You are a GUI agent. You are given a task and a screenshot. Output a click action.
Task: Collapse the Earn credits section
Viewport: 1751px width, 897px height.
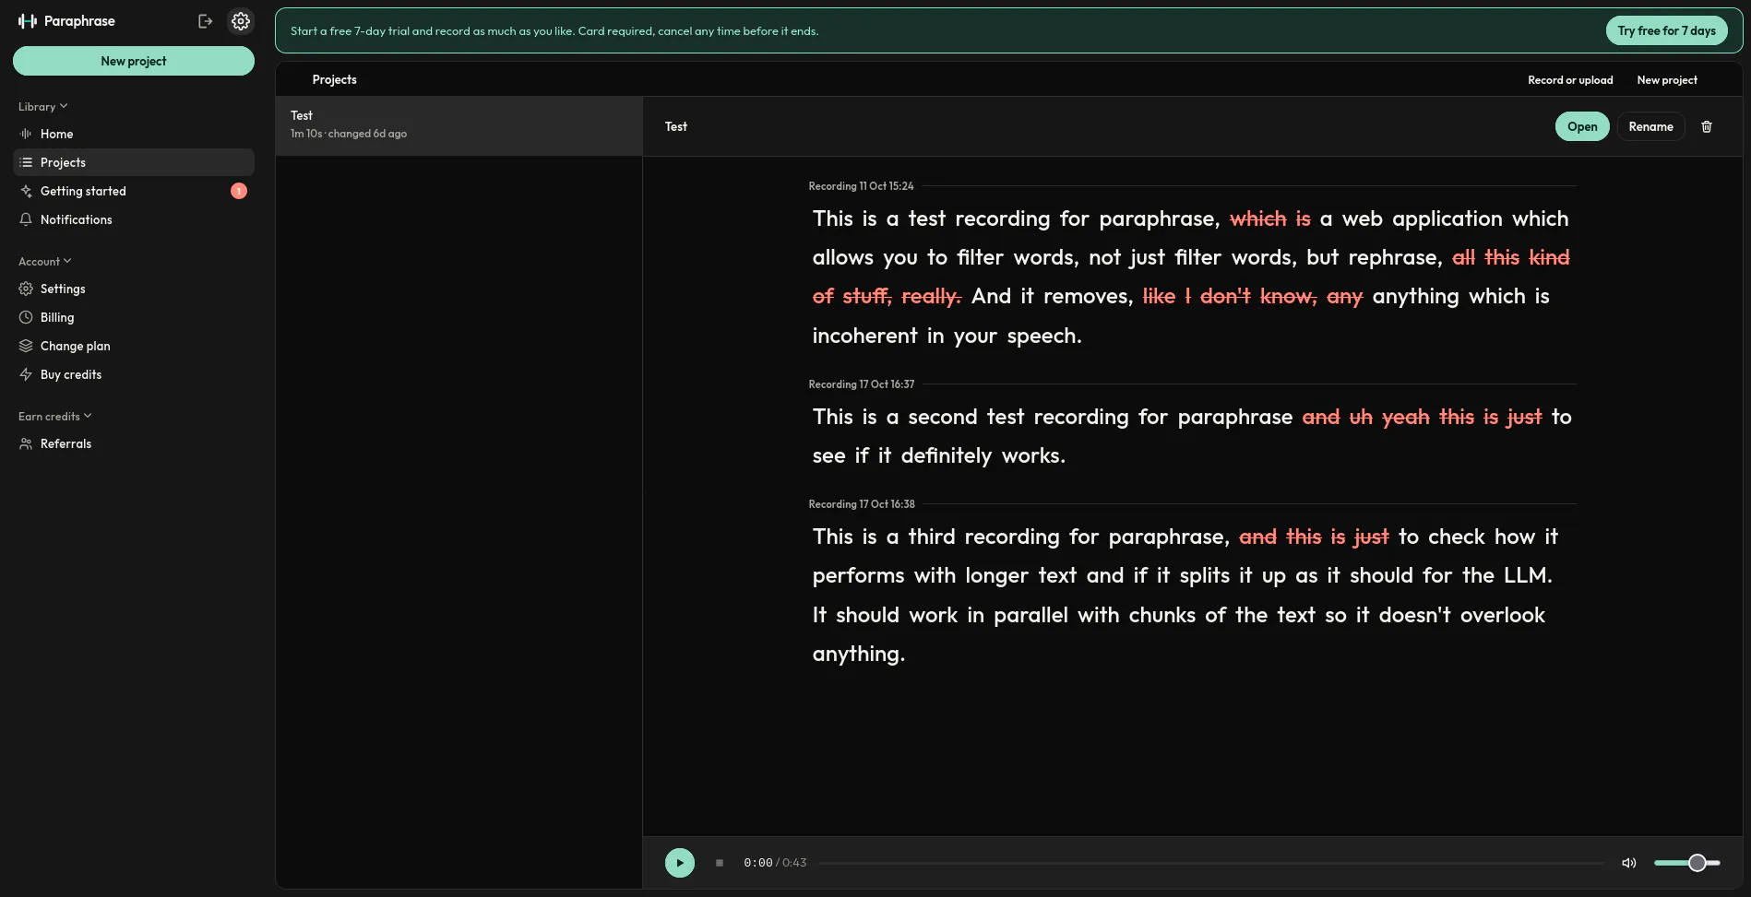(55, 416)
